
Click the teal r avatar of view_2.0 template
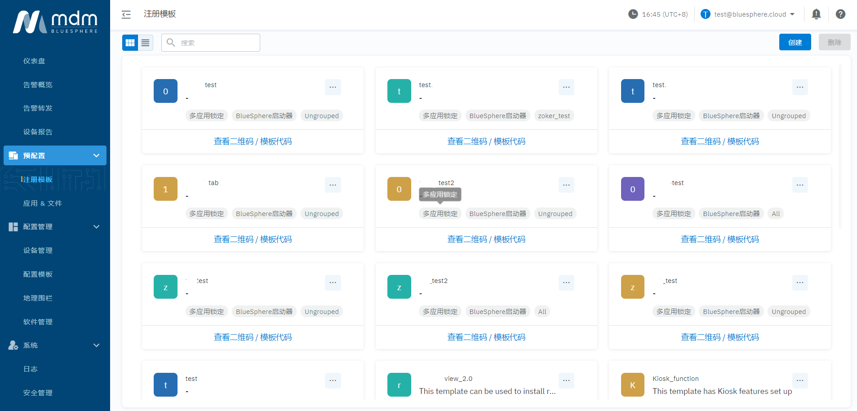[399, 385]
